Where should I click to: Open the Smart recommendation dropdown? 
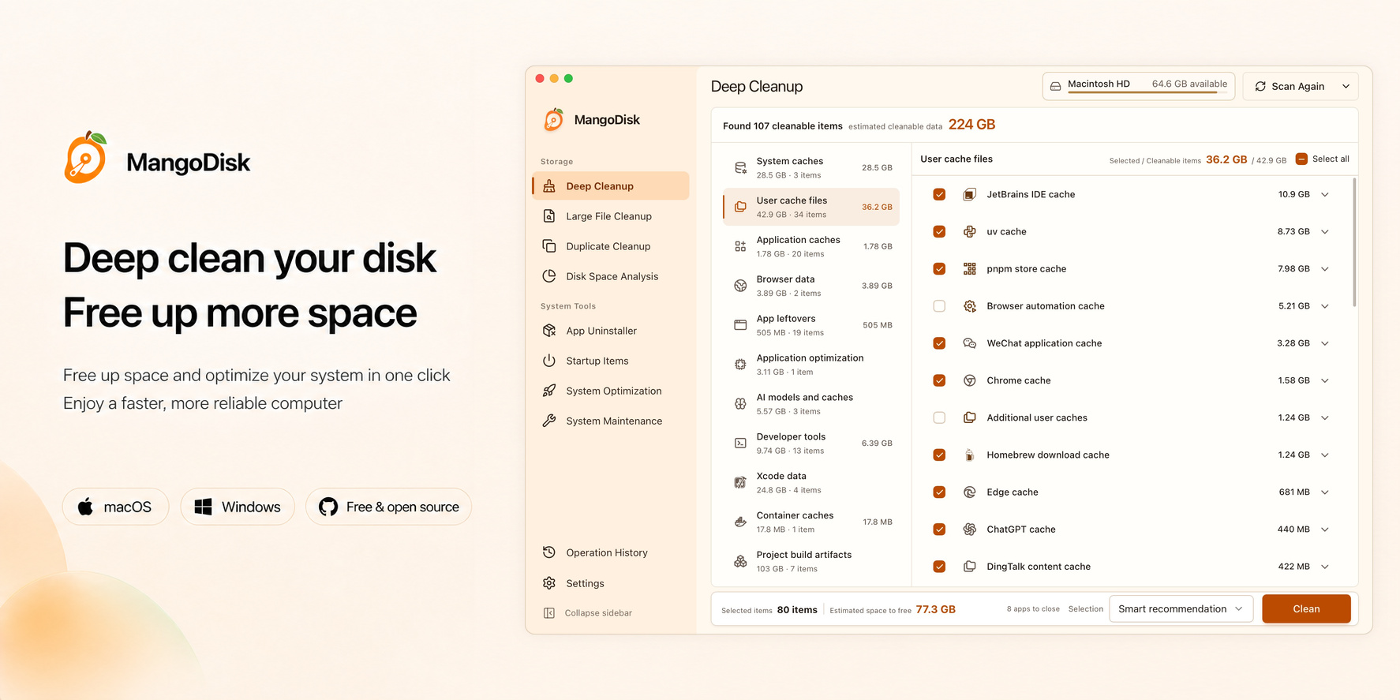pos(1181,608)
